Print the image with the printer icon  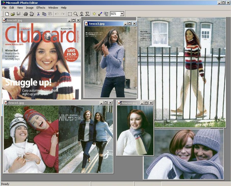click(x=26, y=14)
